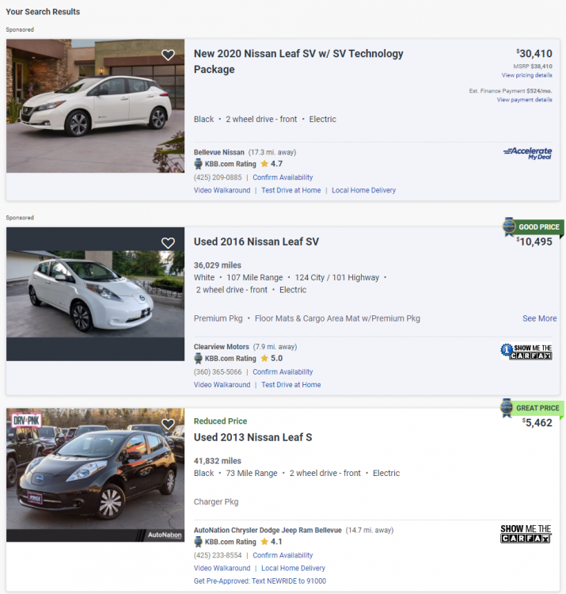Open View payment details link
The image size is (566, 594).
524,100
